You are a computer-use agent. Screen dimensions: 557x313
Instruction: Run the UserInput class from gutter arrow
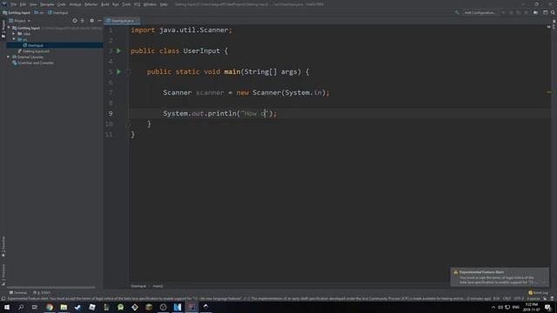(119, 50)
